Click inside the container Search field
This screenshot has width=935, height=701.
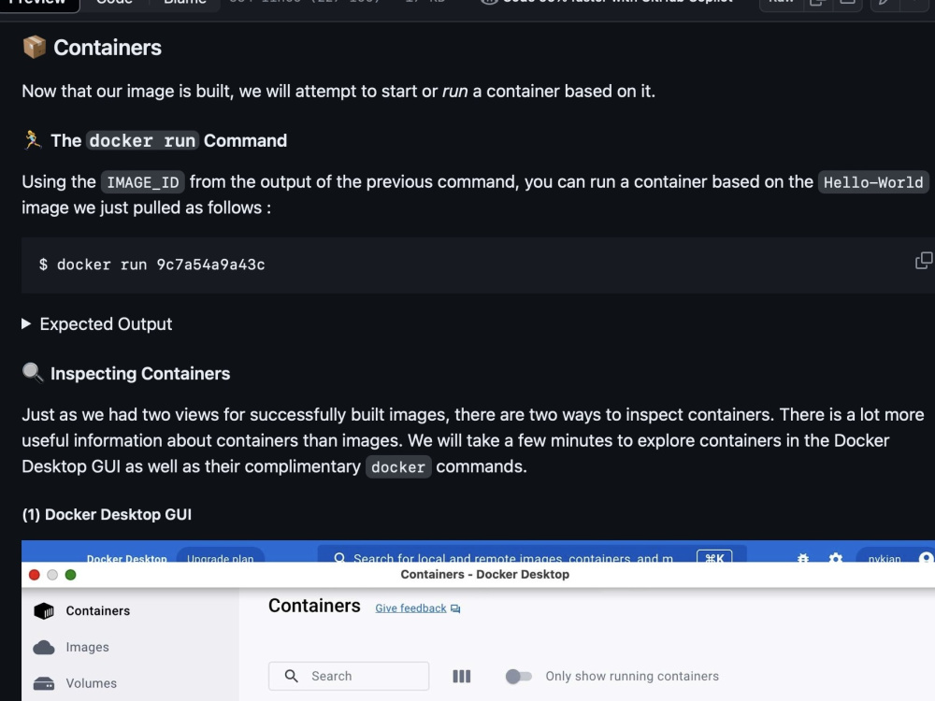[x=349, y=676]
